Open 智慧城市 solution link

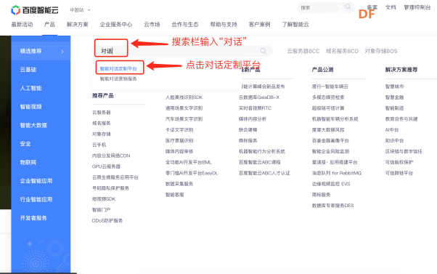coord(394,86)
